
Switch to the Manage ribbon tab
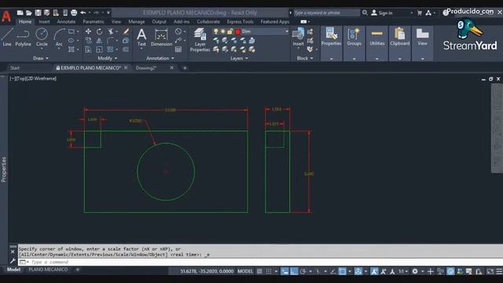click(137, 22)
